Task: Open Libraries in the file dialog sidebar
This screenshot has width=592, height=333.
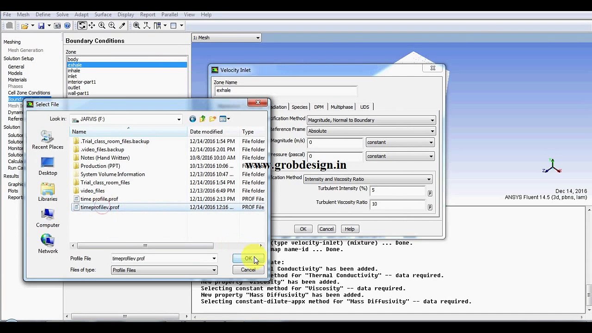Action: [48, 192]
